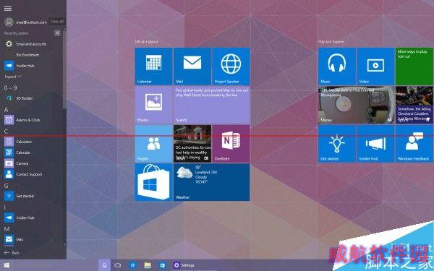
Task: Click the hamburger menu at top left
Action: tap(8, 8)
